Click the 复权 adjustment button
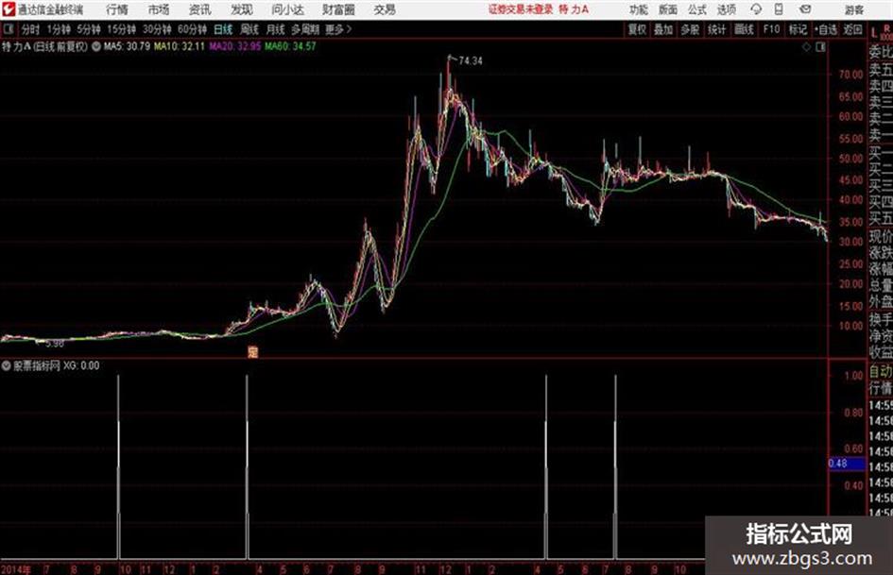Screen dimensions: 893x575 pos(637,29)
